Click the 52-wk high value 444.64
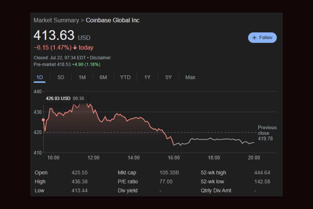 [x=262, y=173]
